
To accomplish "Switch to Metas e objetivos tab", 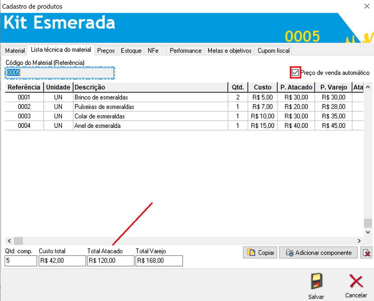I will point(230,51).
